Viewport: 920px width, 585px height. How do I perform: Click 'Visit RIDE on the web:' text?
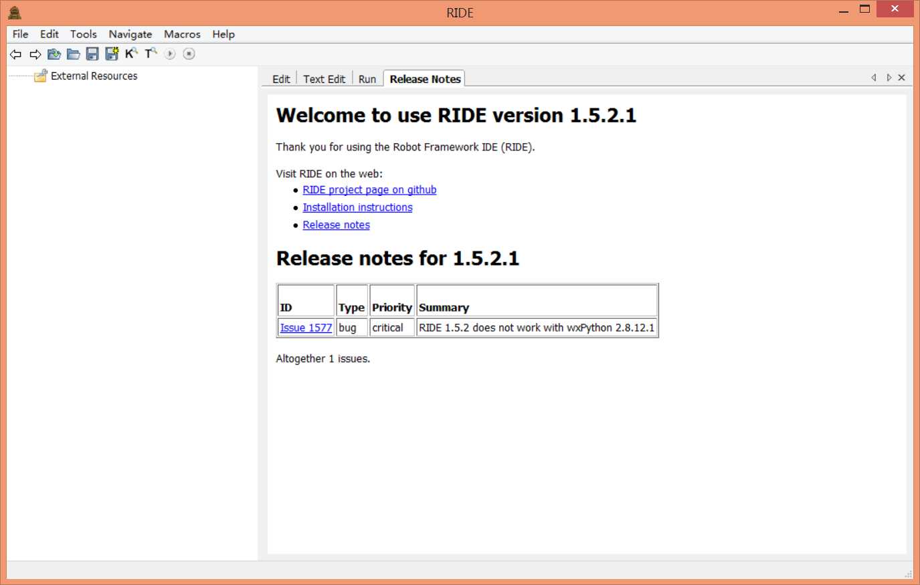329,174
